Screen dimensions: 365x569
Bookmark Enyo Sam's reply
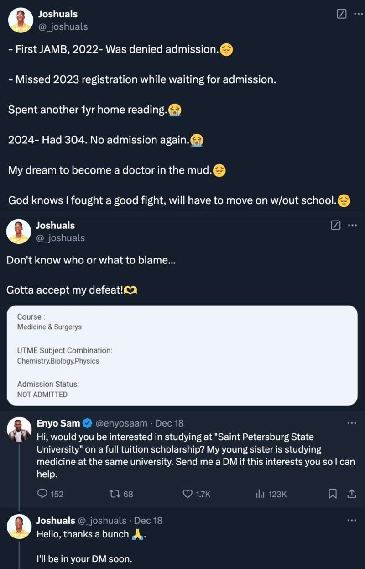pos(333,494)
